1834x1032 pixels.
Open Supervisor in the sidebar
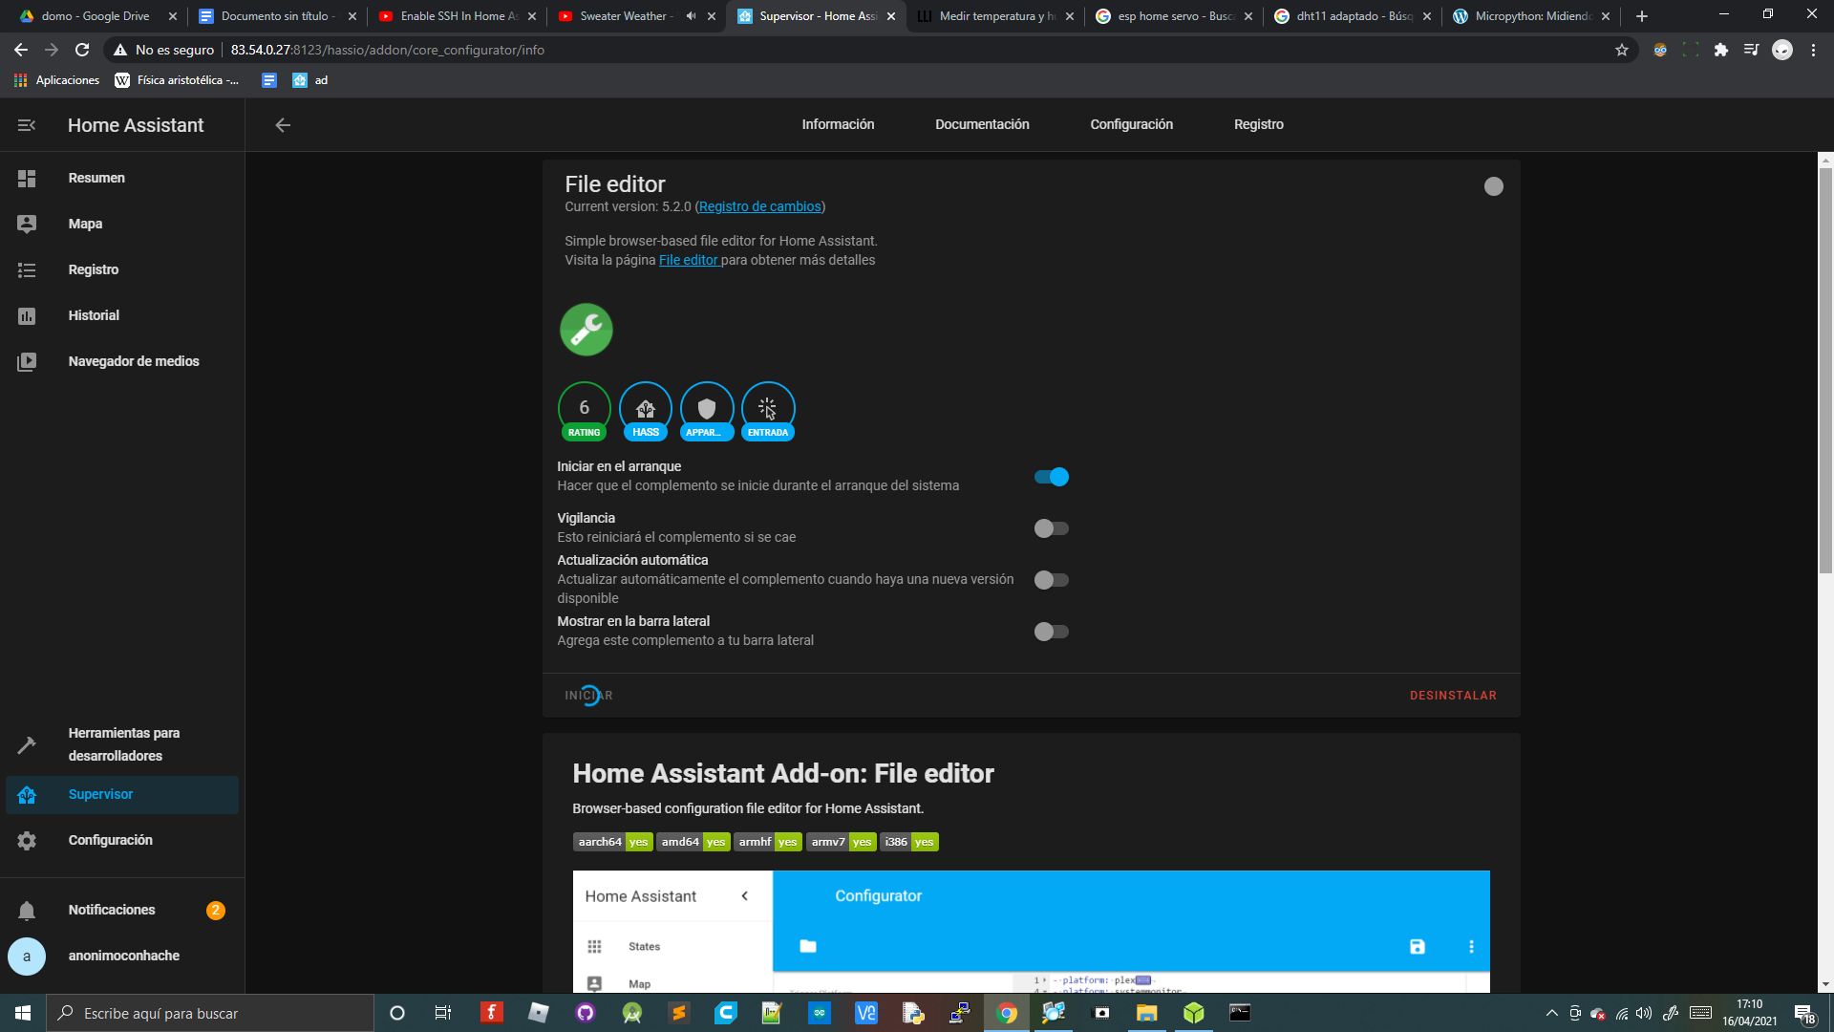100,794
